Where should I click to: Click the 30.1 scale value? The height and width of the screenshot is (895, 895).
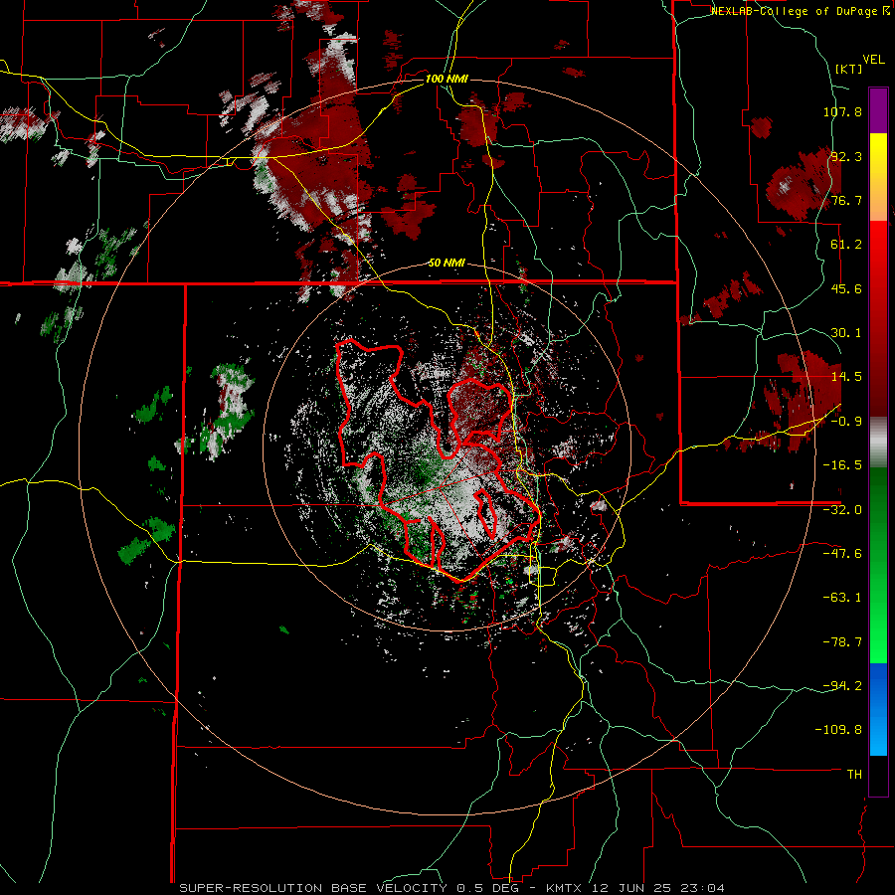tap(846, 333)
